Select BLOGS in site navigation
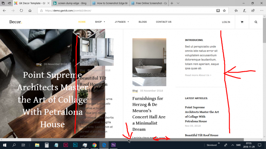 (143, 22)
